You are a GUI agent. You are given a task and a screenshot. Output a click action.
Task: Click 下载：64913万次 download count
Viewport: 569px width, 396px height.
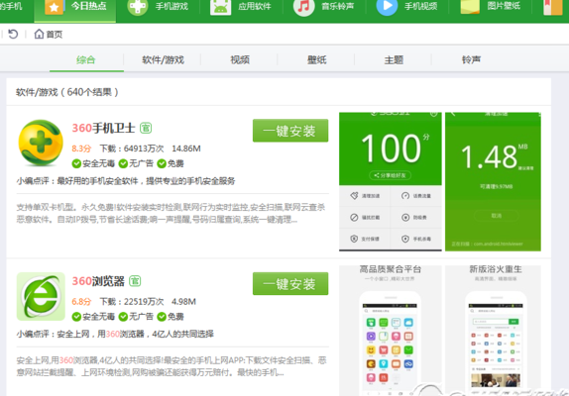click(x=132, y=148)
